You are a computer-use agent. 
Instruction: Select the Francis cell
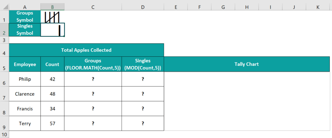click(x=25, y=109)
